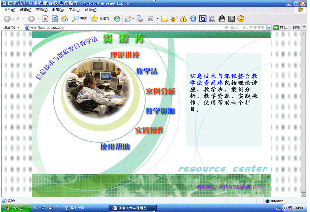Image resolution: width=310 pixels, height=212 pixels.
Task: Open the 理论讲座 section link
Action: pyautogui.click(x=125, y=55)
